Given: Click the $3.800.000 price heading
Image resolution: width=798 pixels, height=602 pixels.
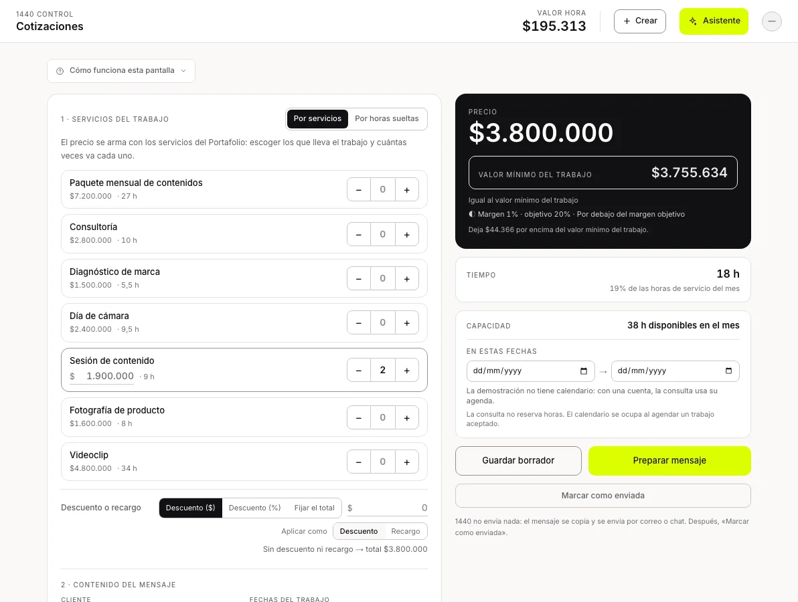Looking at the screenshot, I should click(x=540, y=132).
